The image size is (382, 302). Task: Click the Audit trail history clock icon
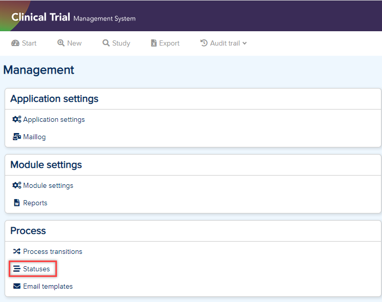click(204, 43)
